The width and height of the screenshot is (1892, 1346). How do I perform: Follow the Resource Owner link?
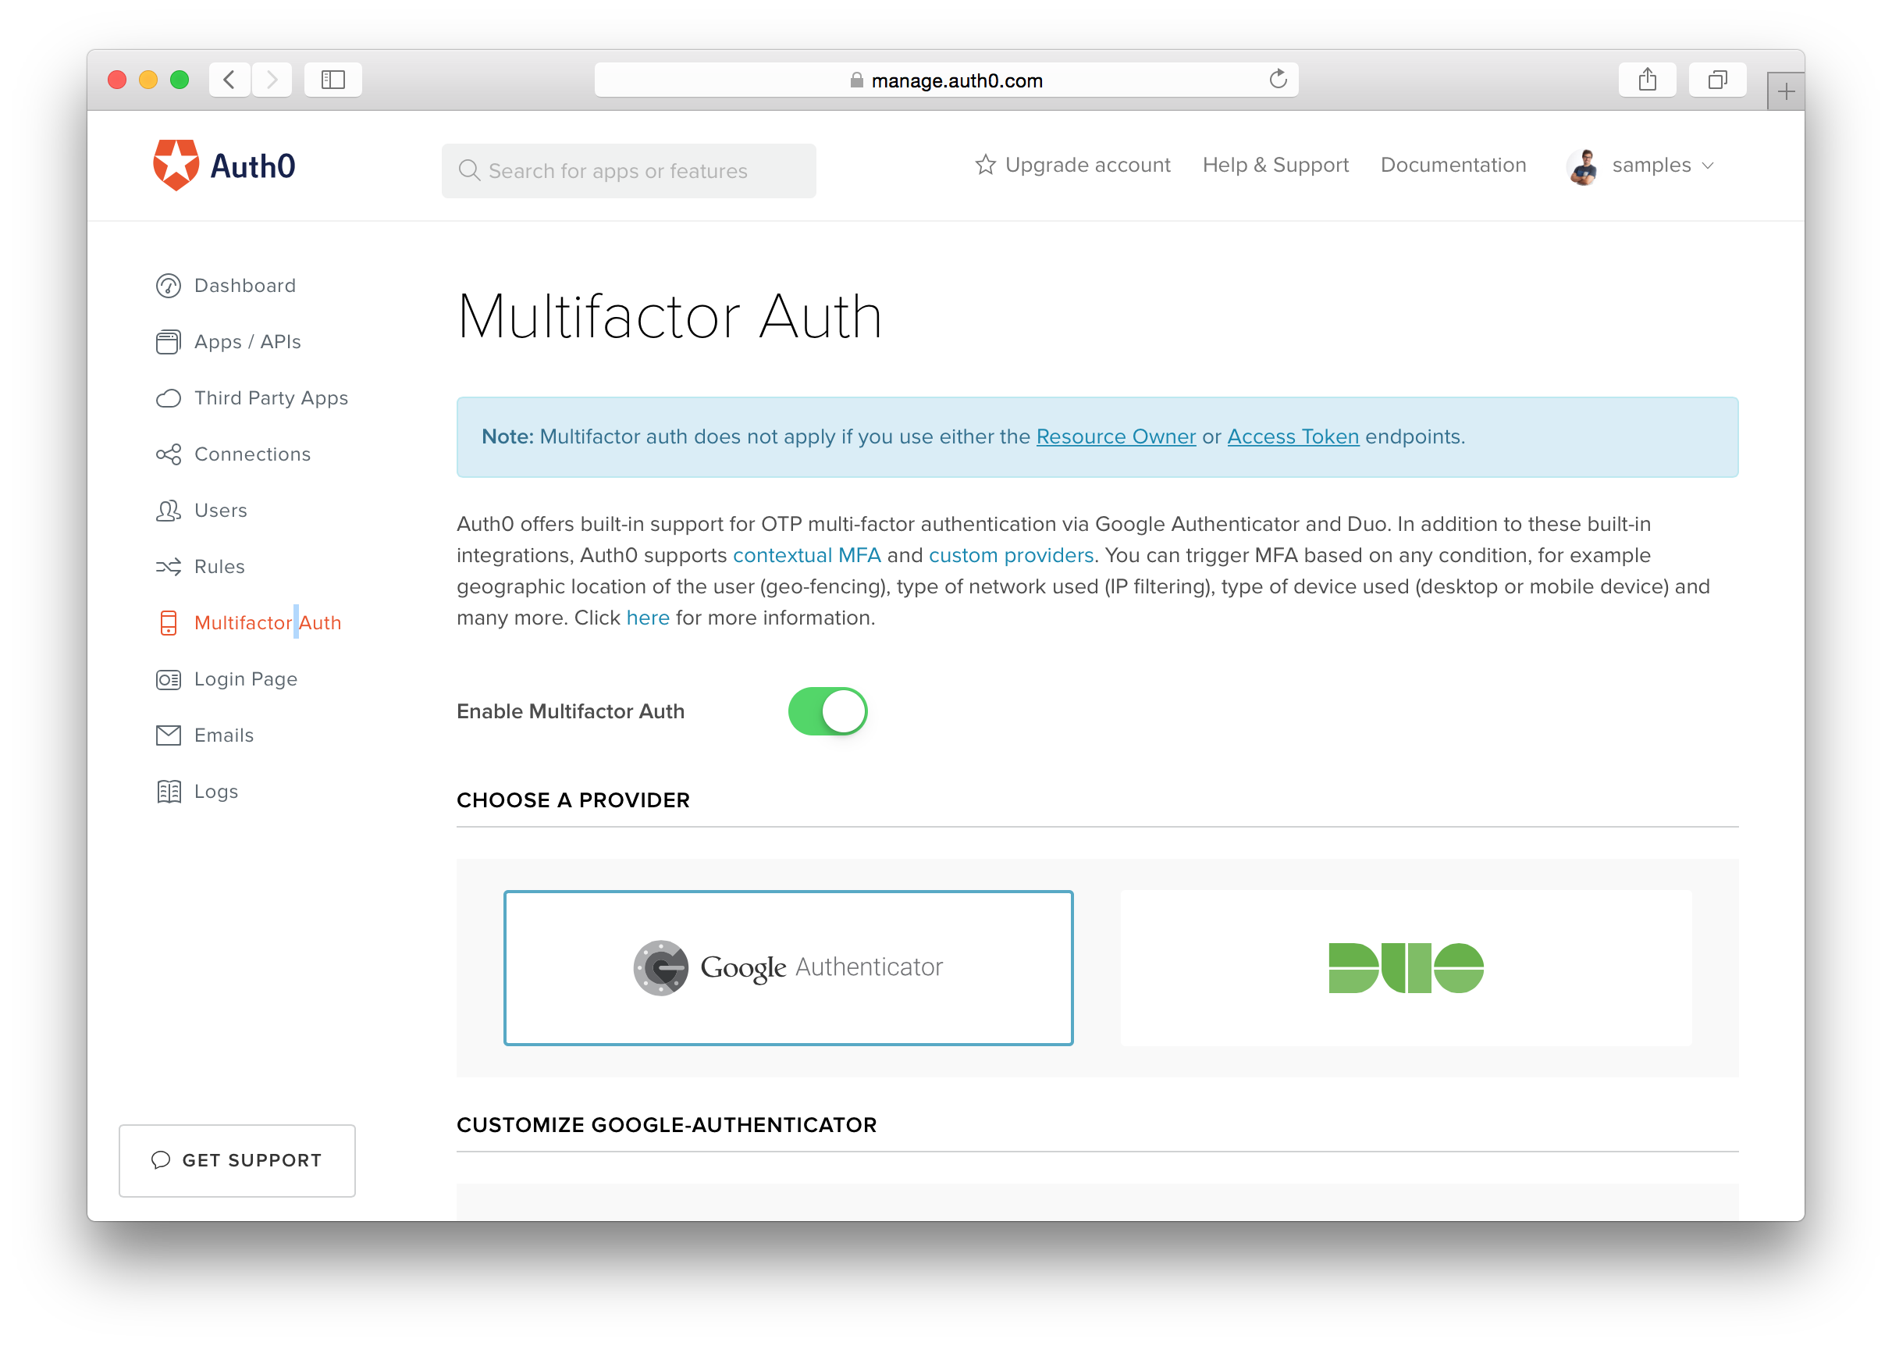(1115, 436)
